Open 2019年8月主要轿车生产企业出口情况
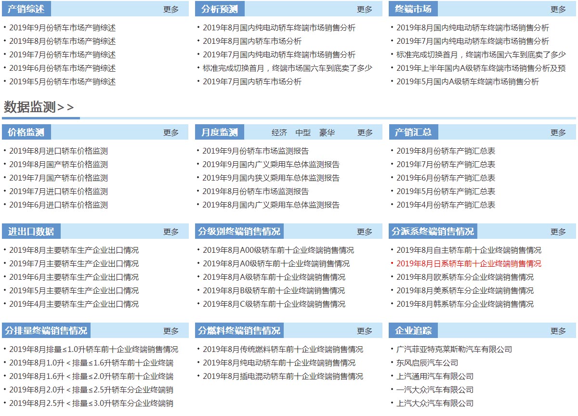This screenshot has height=416, width=578. coord(74,250)
